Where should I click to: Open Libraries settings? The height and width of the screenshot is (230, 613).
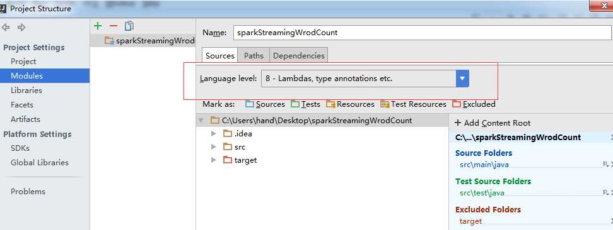(x=26, y=90)
